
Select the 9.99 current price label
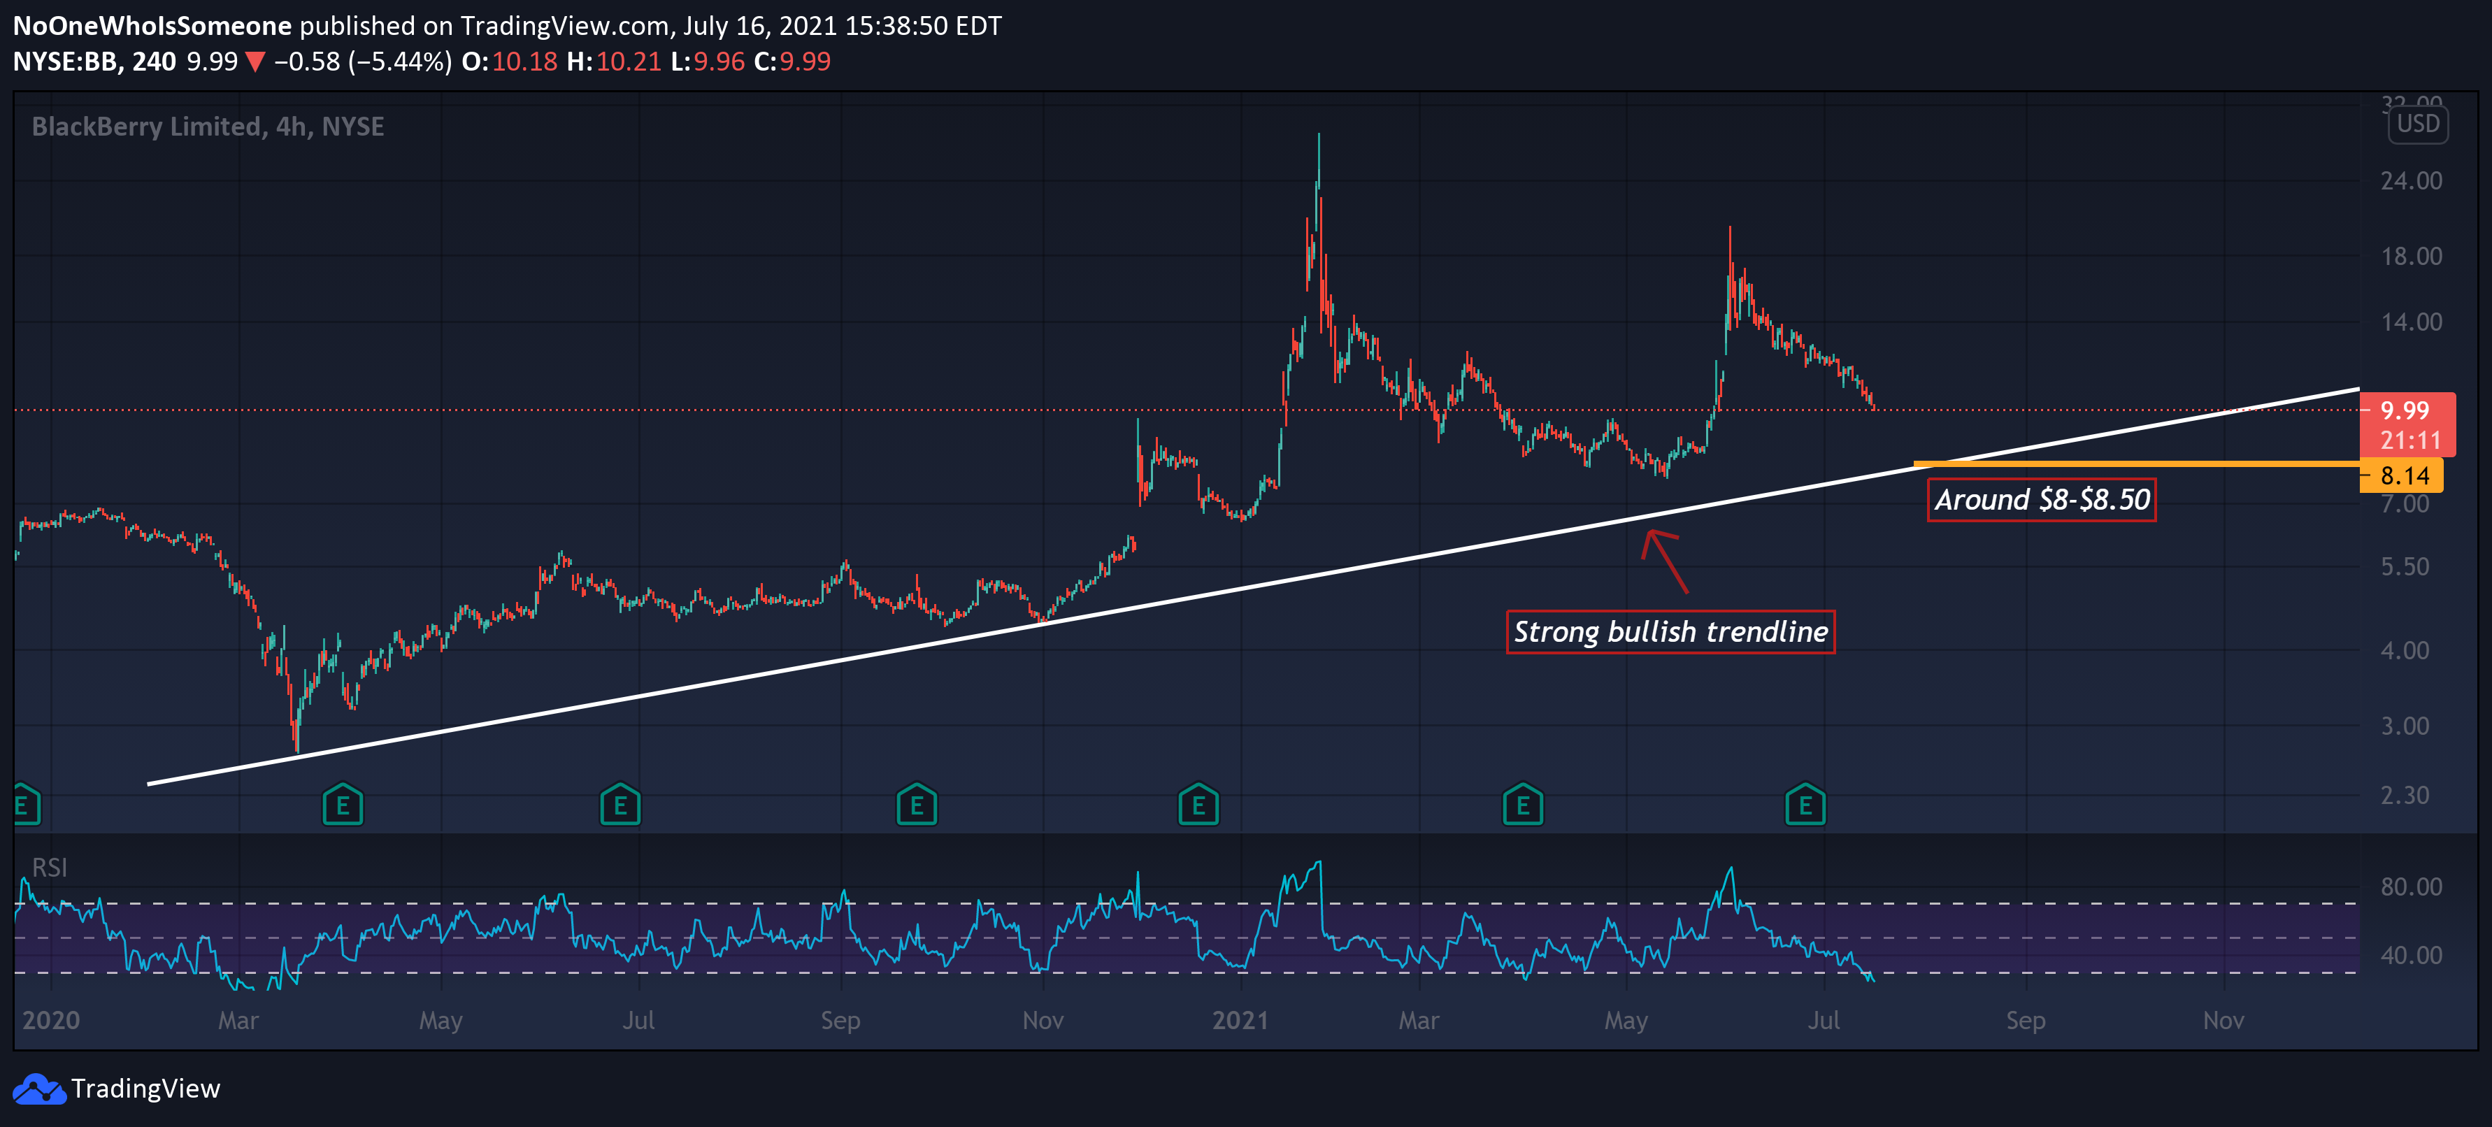click(x=2405, y=410)
